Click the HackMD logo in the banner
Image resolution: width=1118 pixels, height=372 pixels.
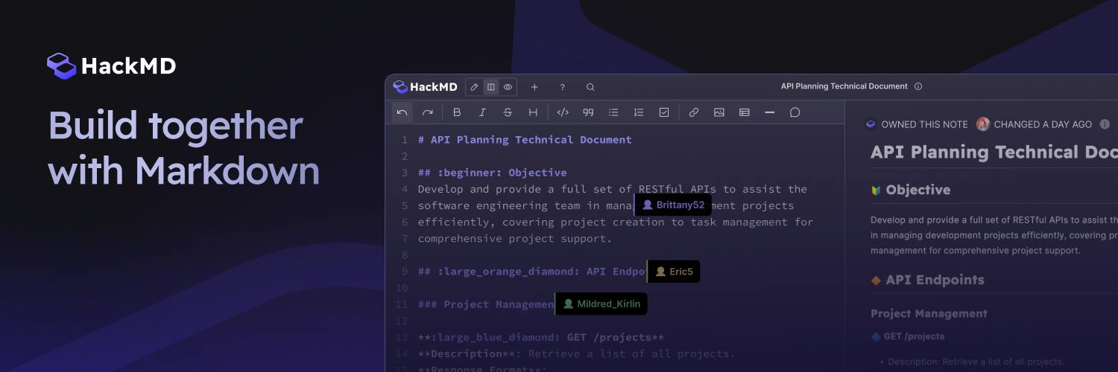point(111,66)
